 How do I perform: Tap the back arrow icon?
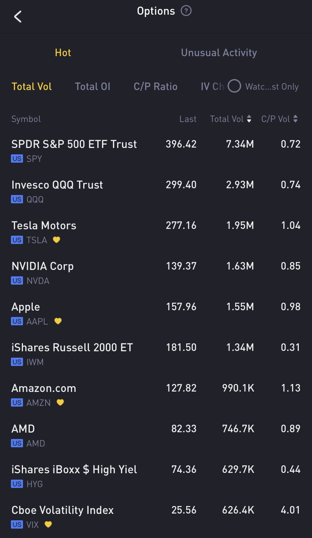click(x=18, y=17)
